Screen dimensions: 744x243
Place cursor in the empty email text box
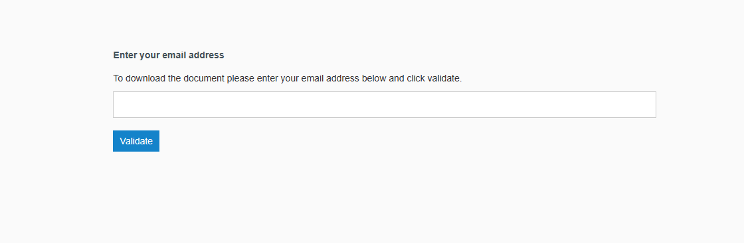385,105
